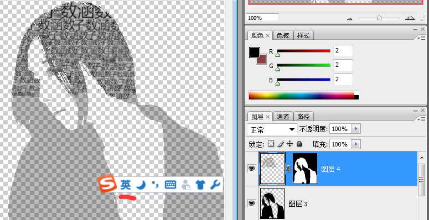Select 图层 4 layer thumbnail
Viewport: 429px width, 220px height.
(272, 169)
